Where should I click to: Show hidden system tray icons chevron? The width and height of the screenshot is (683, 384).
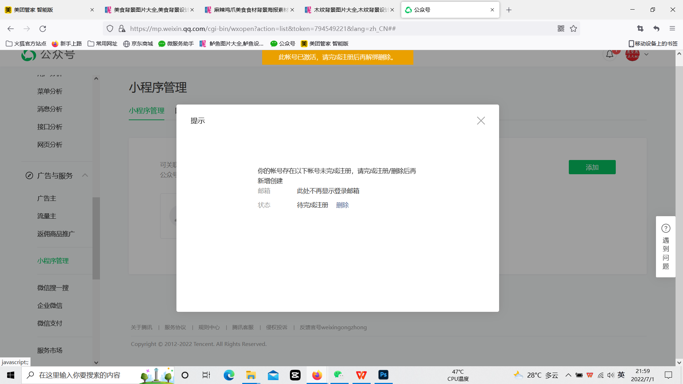(568, 375)
